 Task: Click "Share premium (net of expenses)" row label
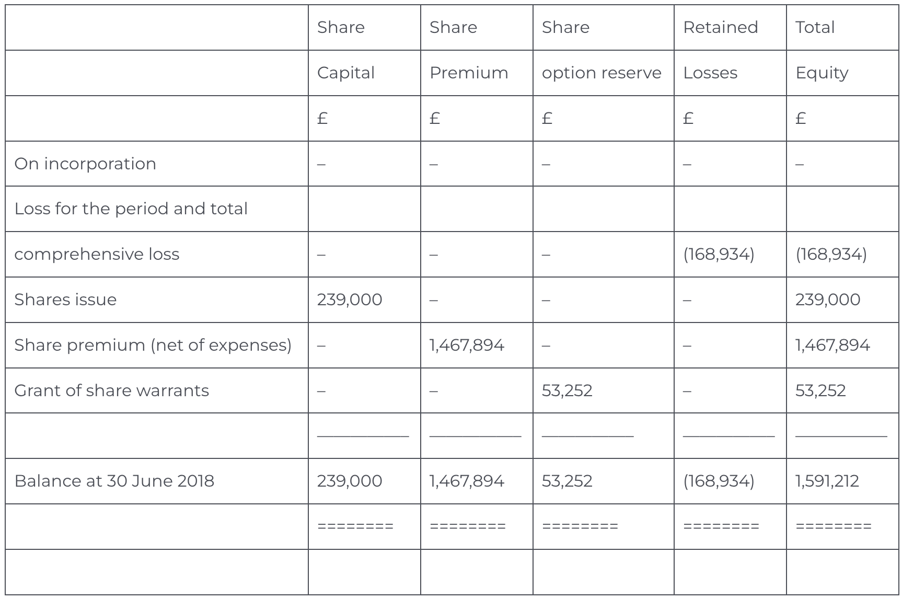pyautogui.click(x=153, y=345)
